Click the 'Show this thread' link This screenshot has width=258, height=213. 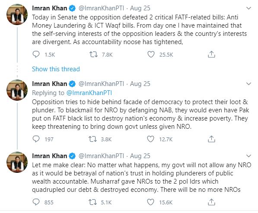tap(56, 69)
